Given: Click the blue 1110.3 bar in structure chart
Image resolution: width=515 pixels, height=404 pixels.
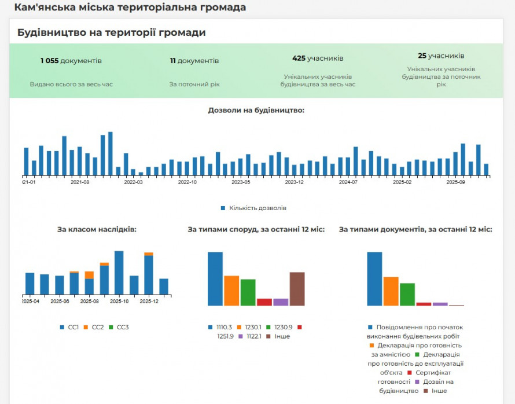Looking at the screenshot, I should click(215, 279).
